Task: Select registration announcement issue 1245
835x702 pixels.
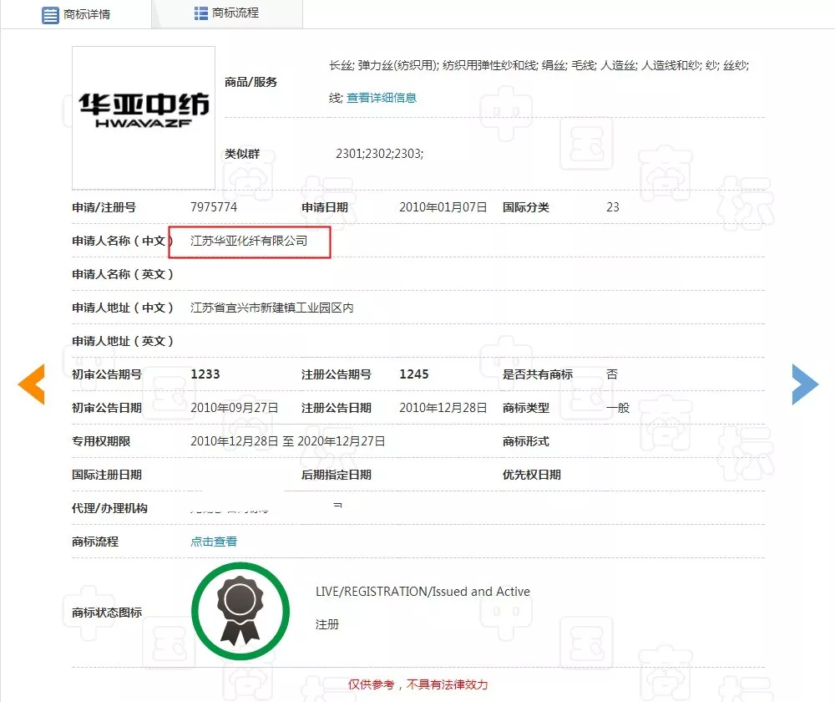Action: click(x=414, y=374)
